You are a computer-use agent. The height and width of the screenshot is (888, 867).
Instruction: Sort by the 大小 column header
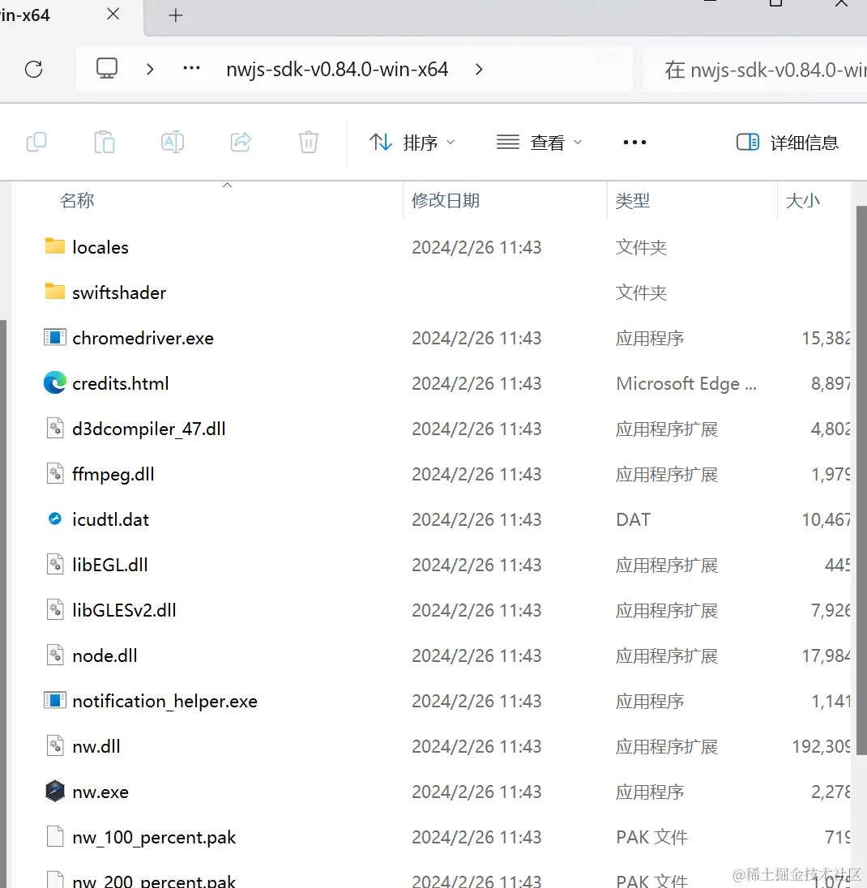[x=802, y=200]
